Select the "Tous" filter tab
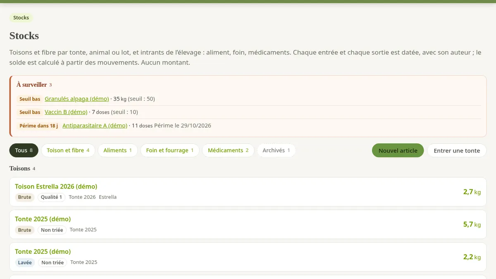This screenshot has width=496, height=279. click(x=24, y=150)
